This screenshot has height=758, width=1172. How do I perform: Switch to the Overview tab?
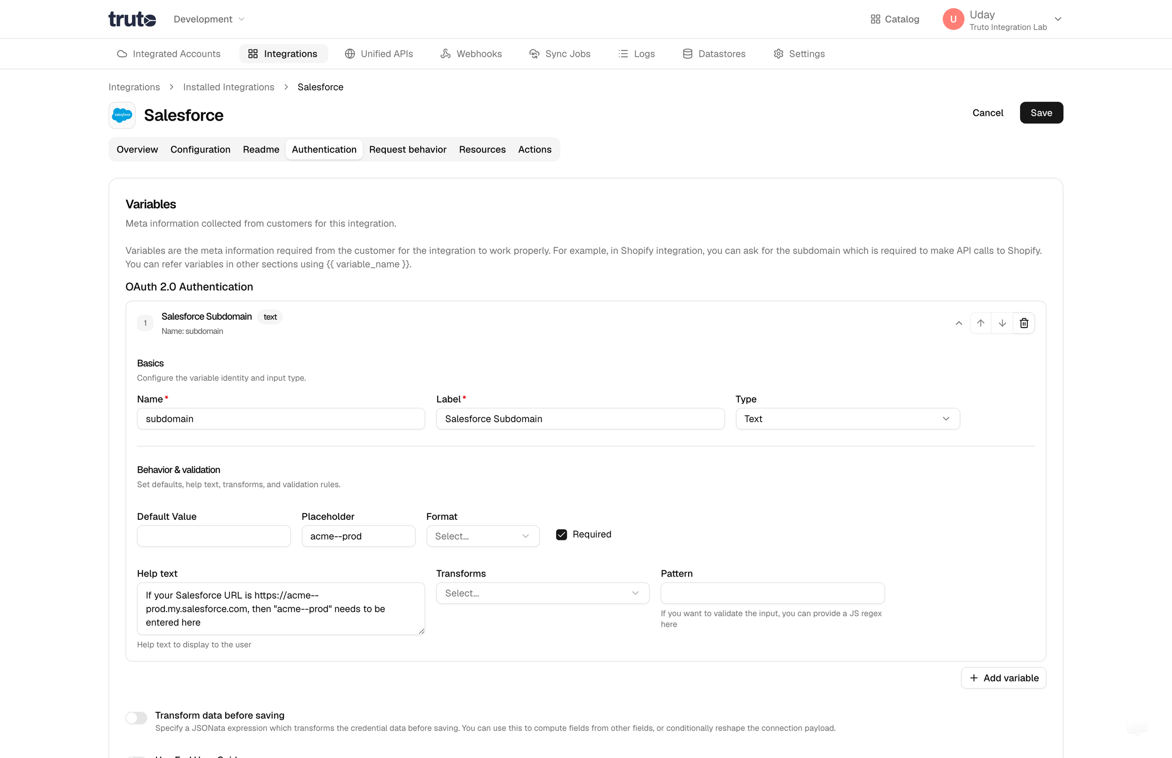click(137, 149)
